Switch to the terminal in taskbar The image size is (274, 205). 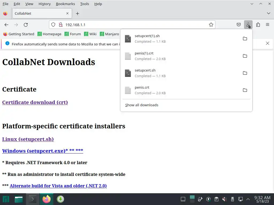tap(32, 199)
